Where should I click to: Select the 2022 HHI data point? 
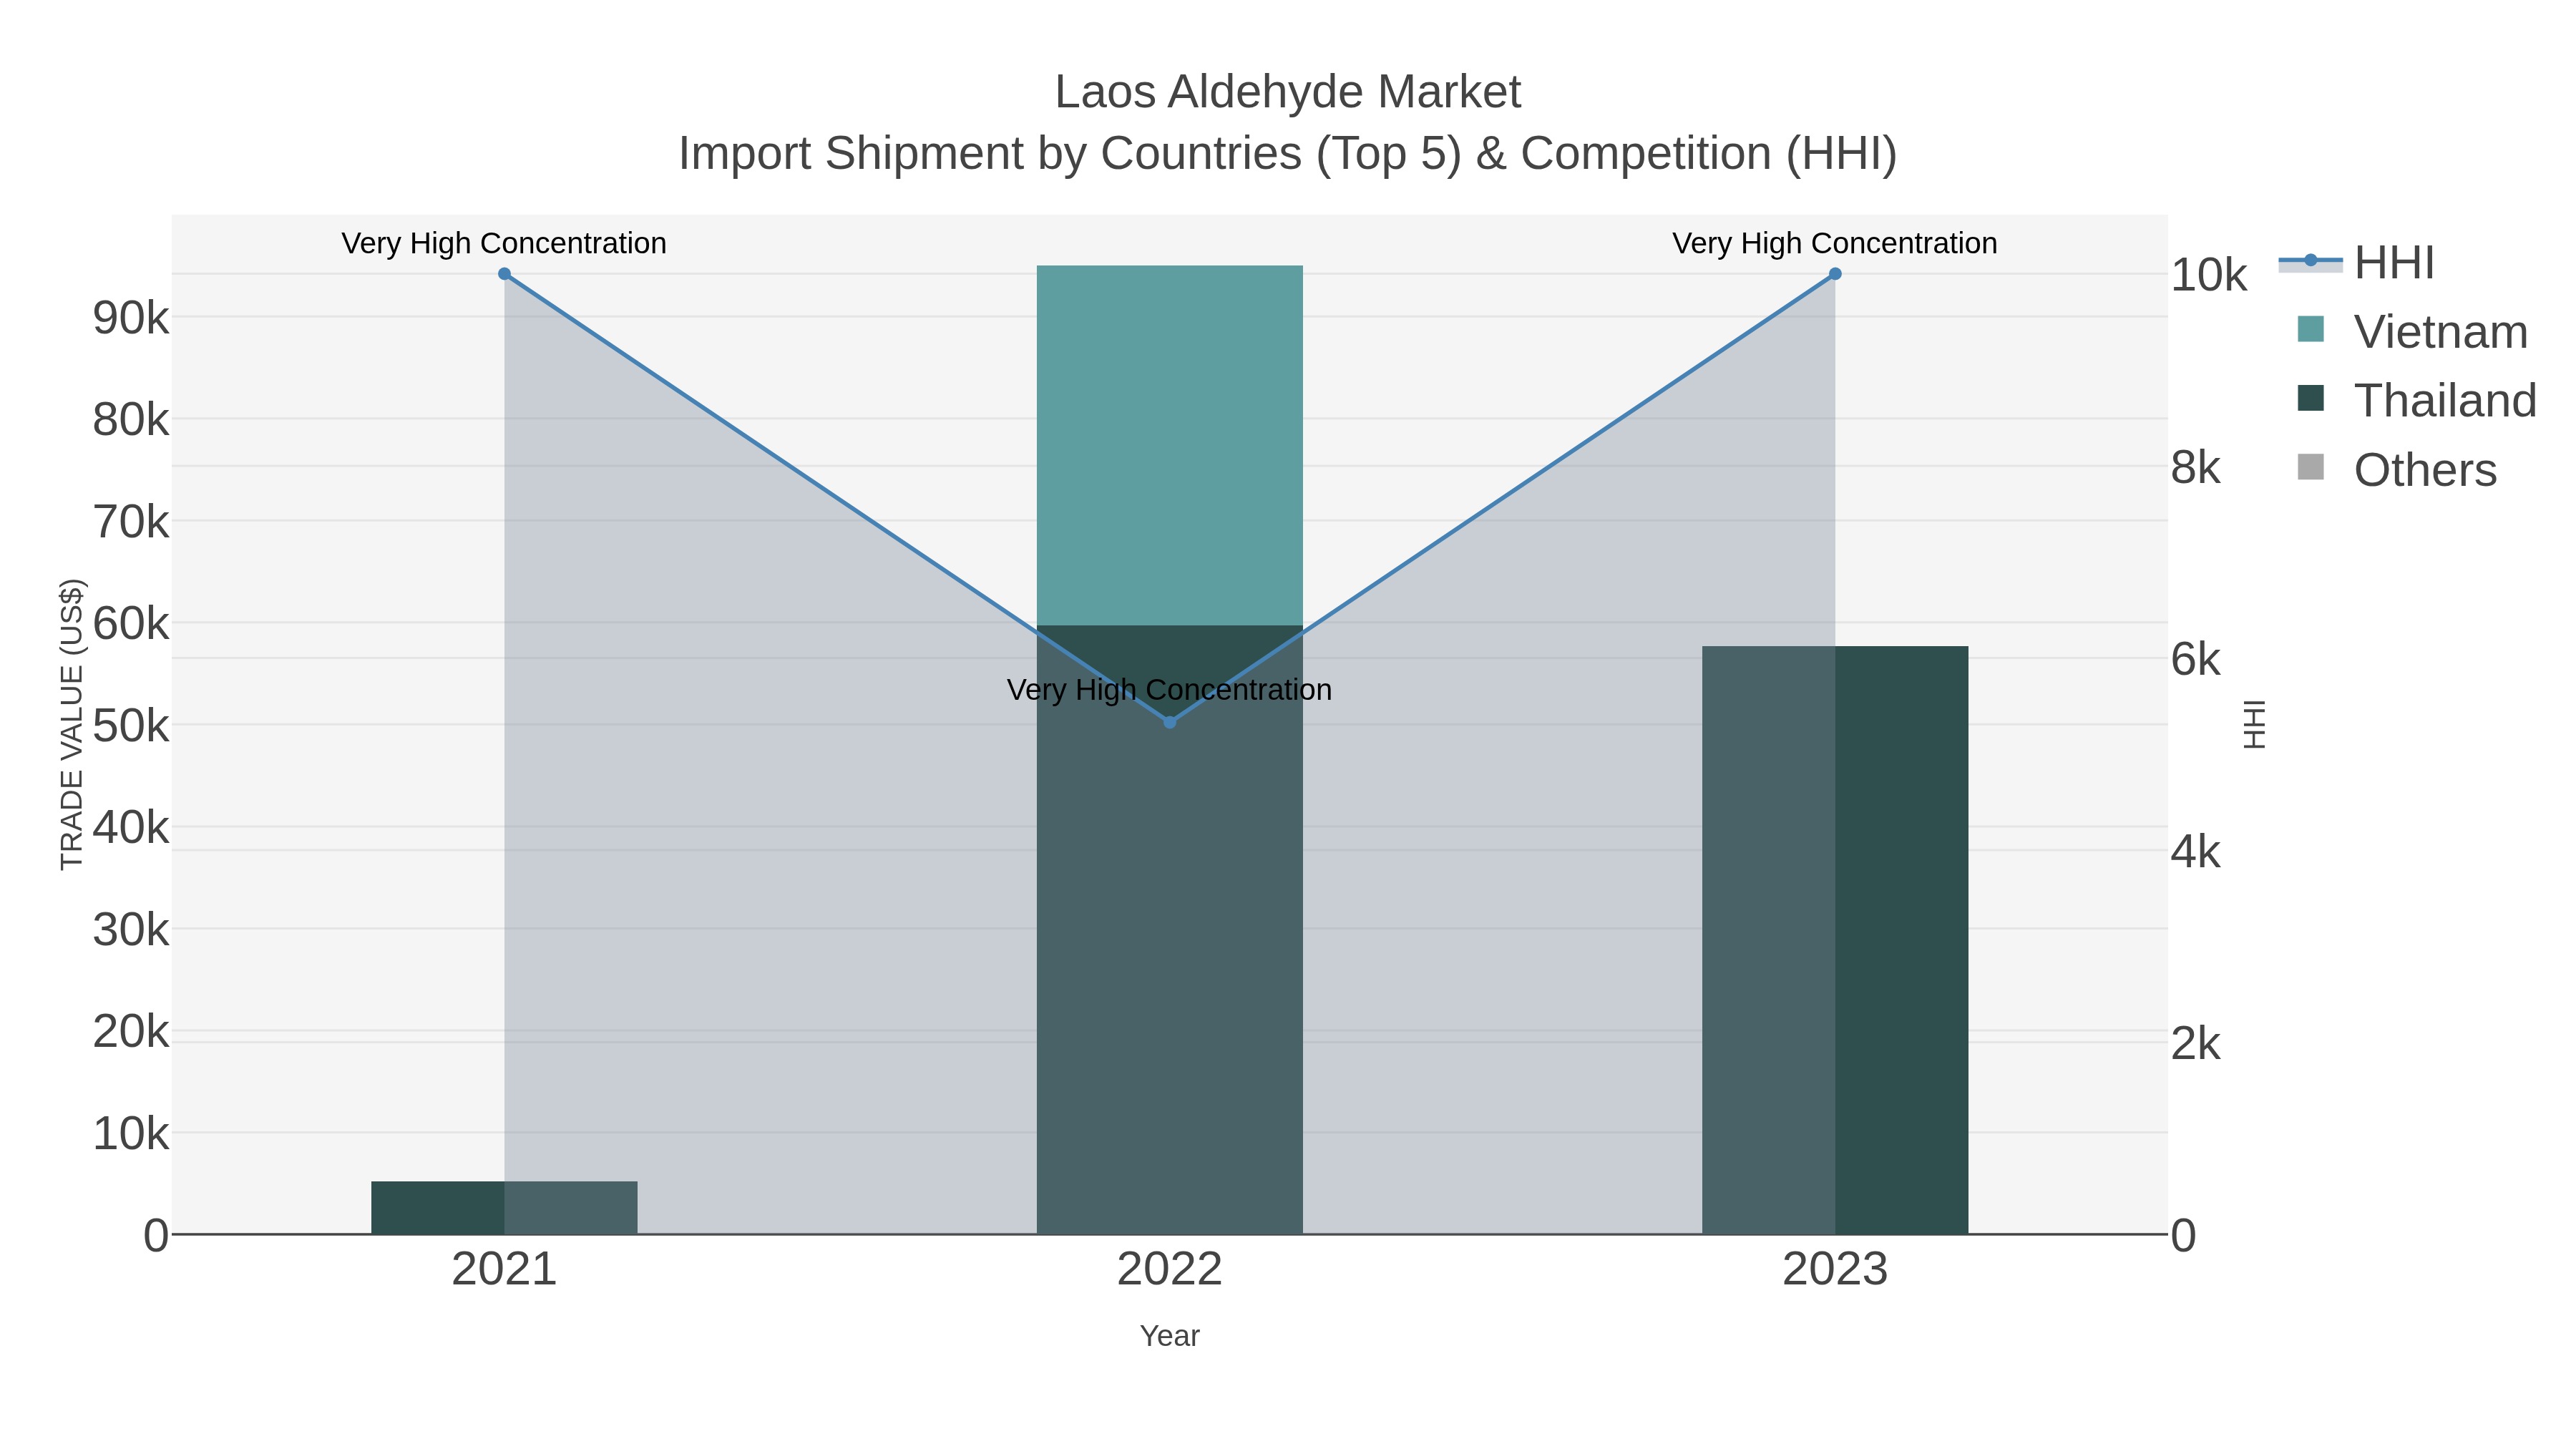pos(1170,722)
